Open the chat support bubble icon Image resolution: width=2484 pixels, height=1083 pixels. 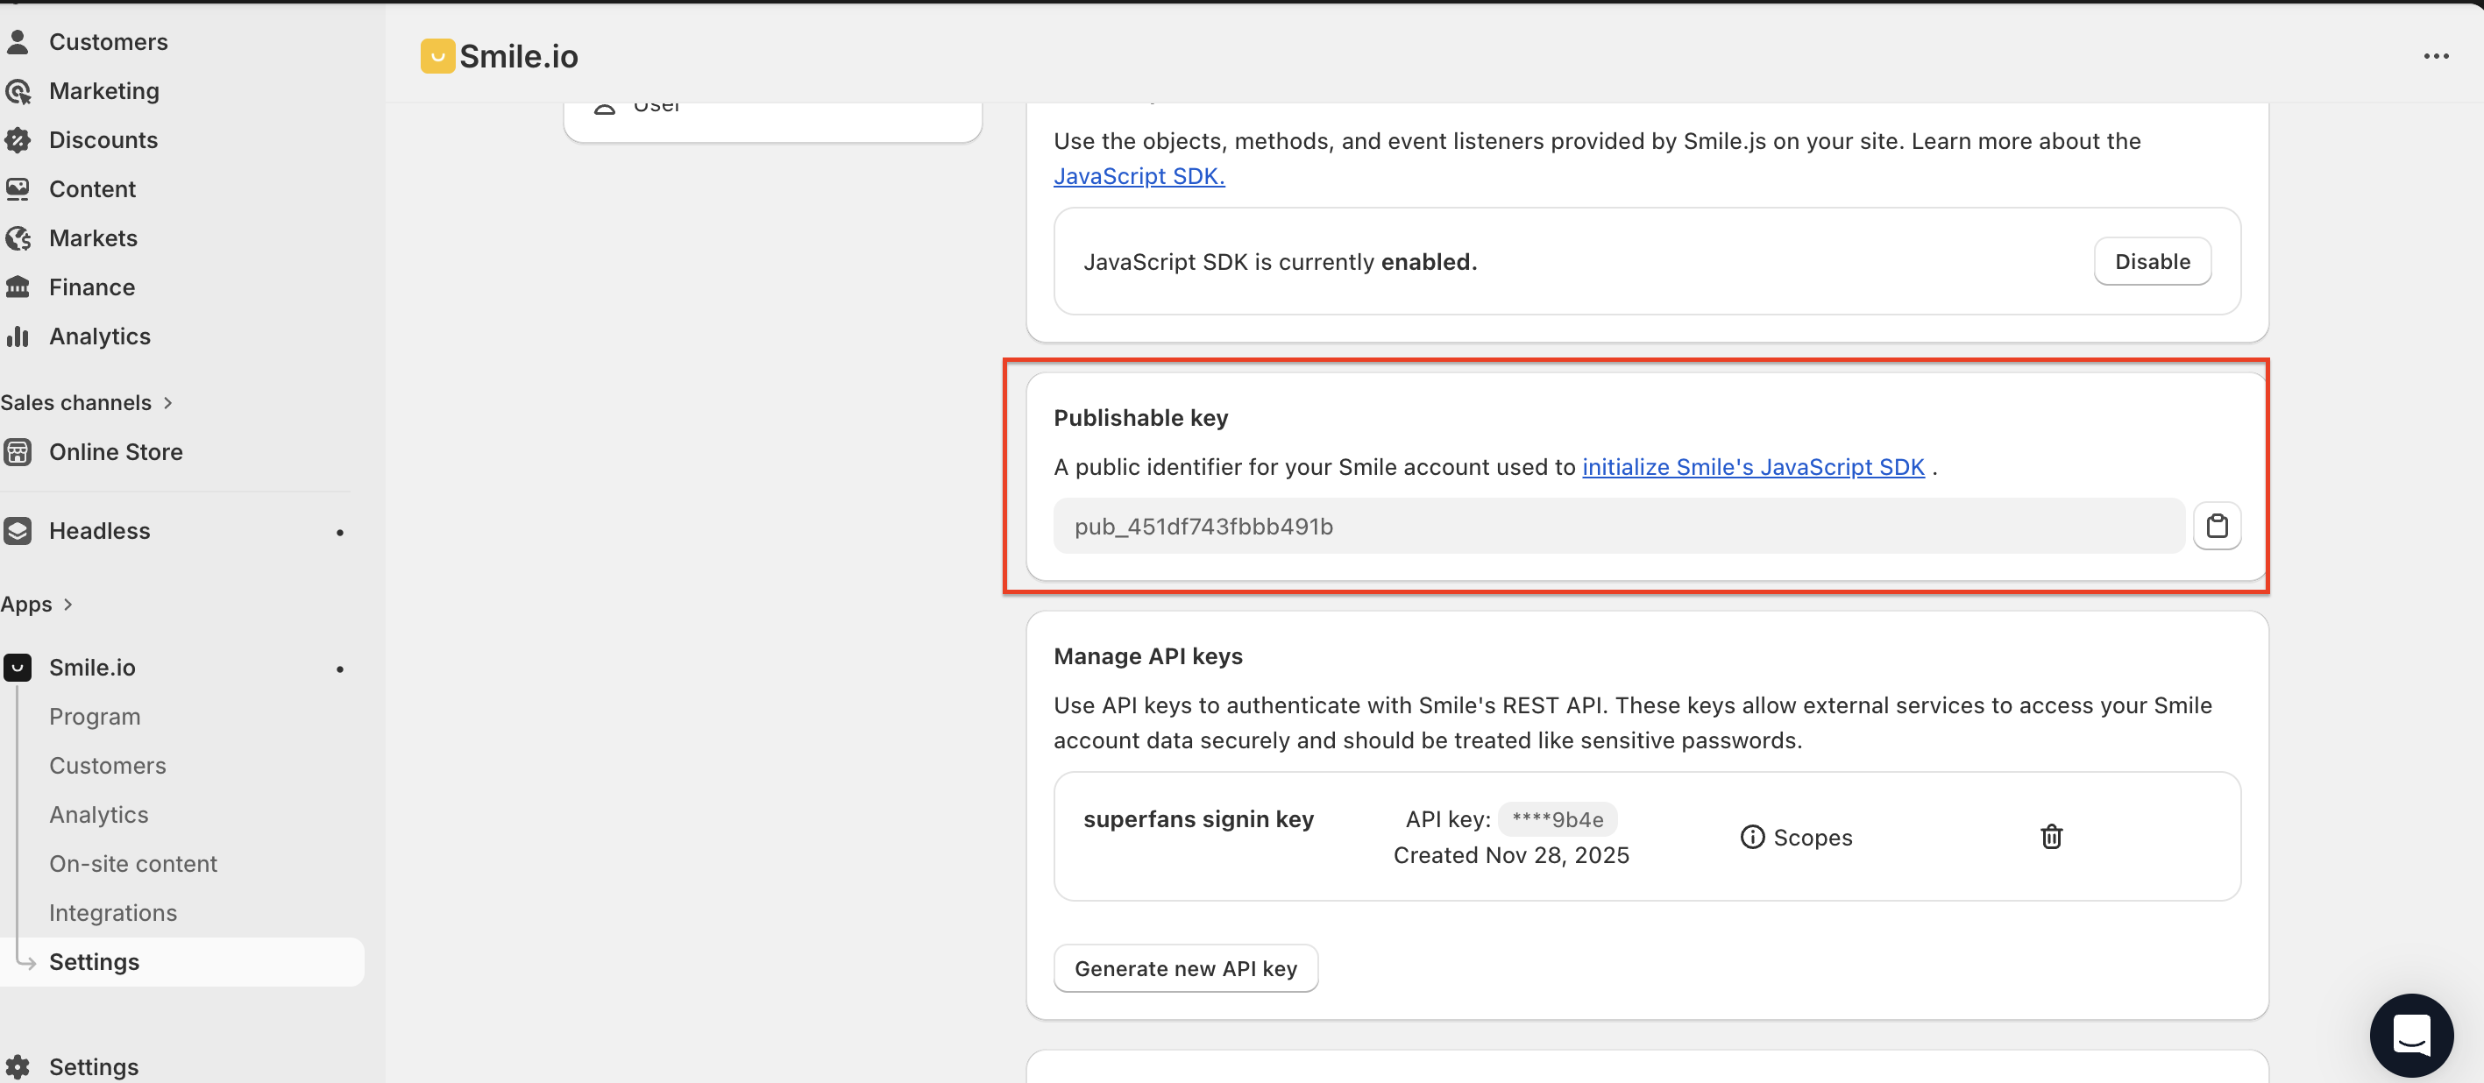[x=2409, y=1035]
